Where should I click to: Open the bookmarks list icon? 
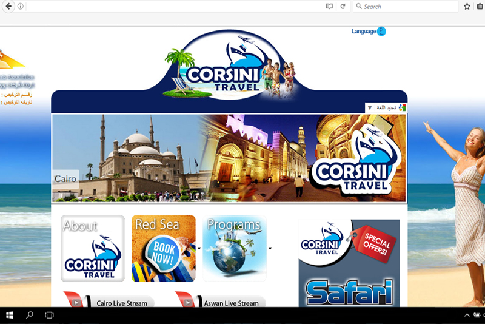pos(480,7)
